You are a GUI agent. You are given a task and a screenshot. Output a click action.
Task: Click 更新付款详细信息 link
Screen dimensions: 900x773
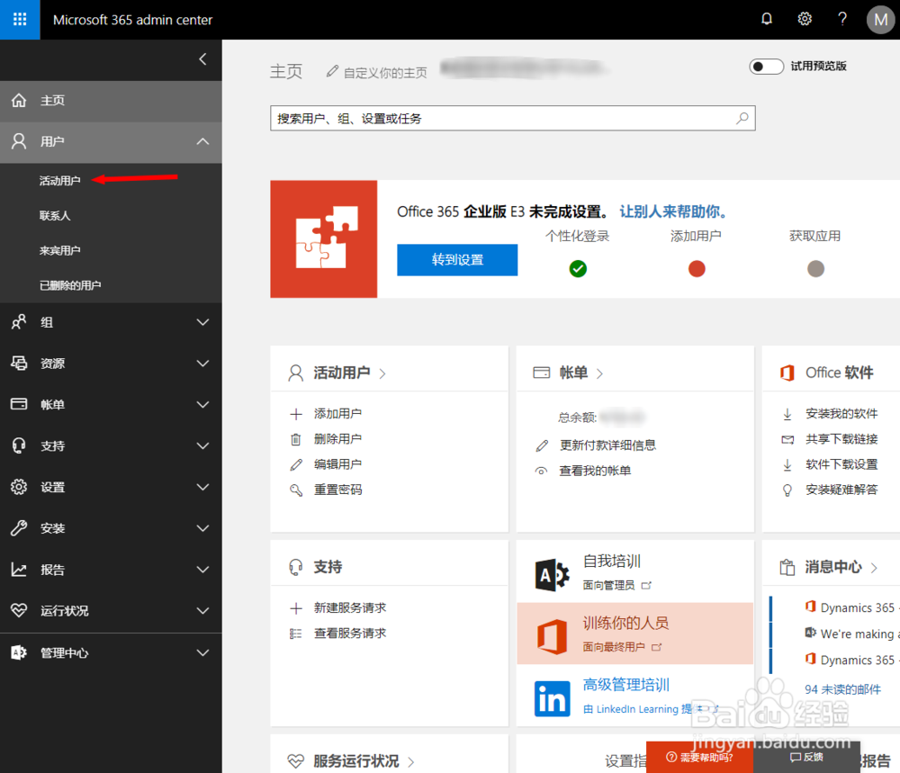point(607,445)
